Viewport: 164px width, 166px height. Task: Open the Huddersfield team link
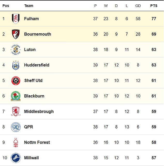coord(37,65)
